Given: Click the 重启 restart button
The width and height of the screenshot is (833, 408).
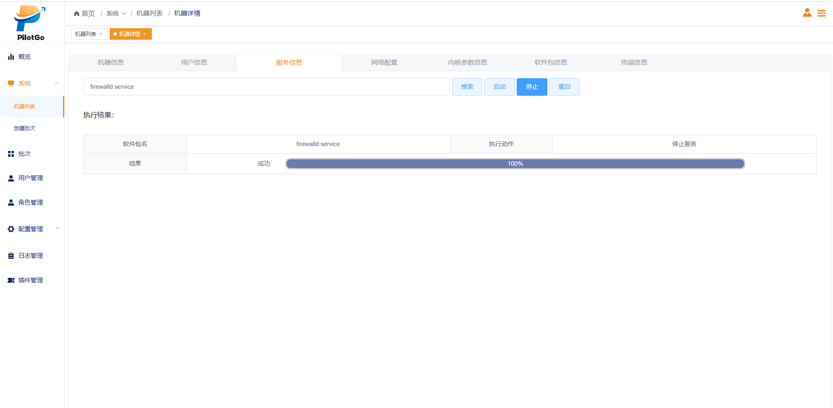Looking at the screenshot, I should [x=564, y=87].
